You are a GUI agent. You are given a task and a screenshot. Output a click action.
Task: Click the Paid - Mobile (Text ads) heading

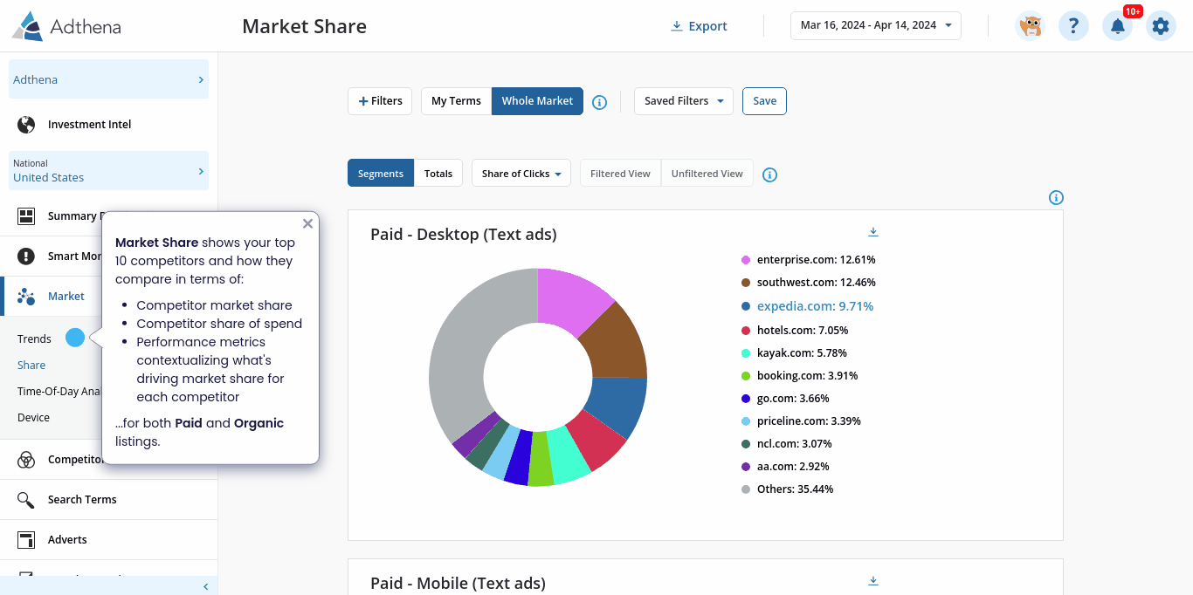click(x=458, y=583)
